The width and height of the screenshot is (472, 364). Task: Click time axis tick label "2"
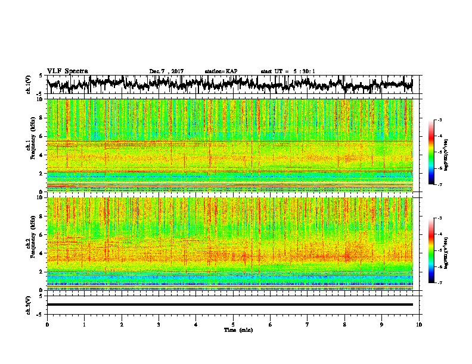122,325
